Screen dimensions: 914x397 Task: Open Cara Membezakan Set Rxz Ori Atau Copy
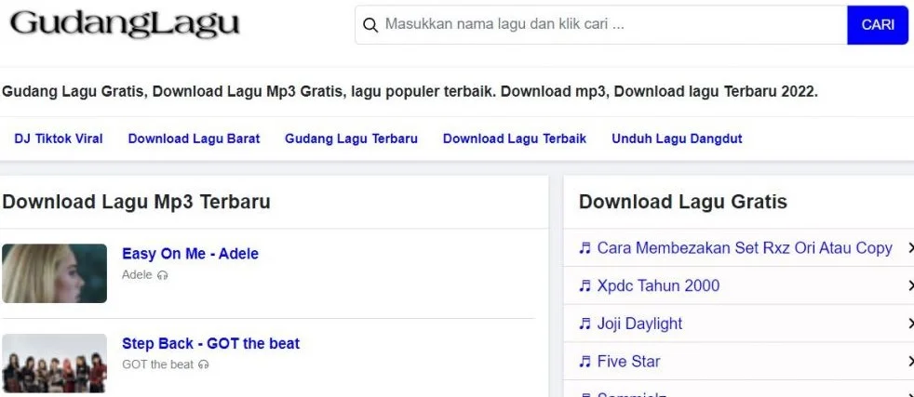pyautogui.click(x=745, y=248)
